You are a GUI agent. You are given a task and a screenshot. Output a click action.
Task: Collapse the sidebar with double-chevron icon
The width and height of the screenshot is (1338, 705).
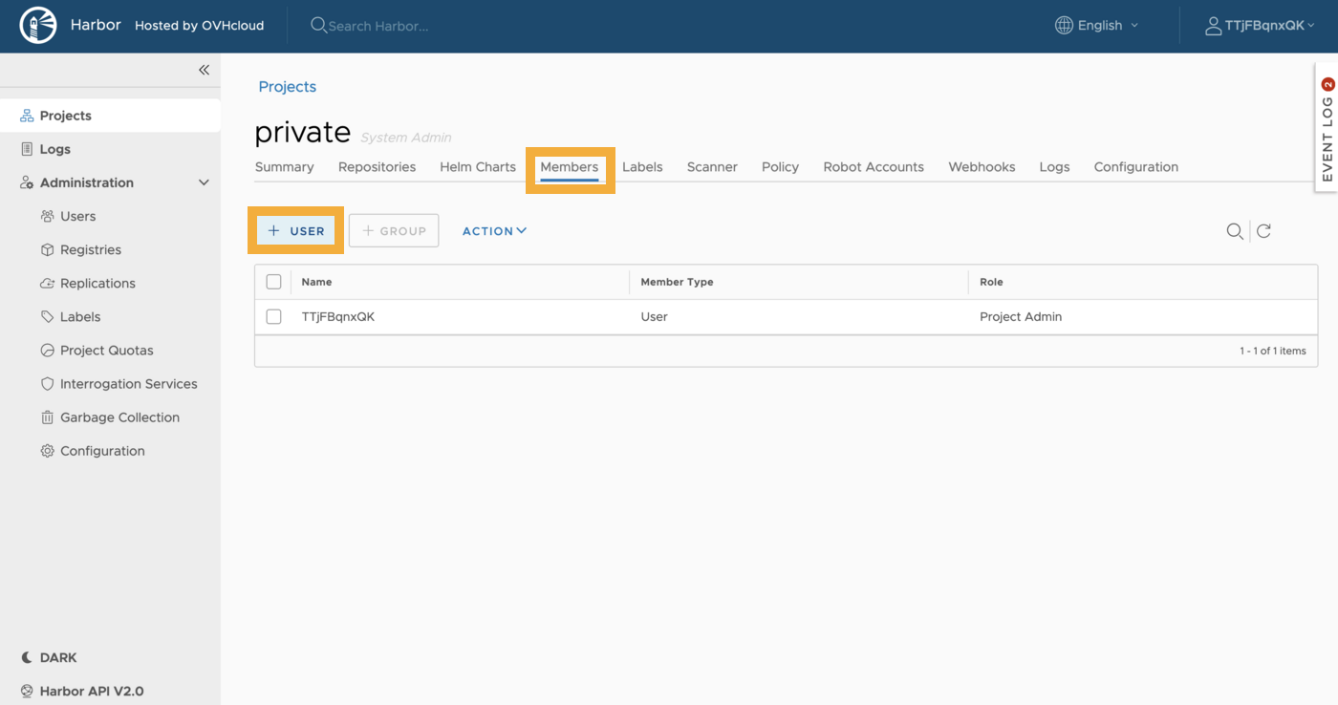(204, 70)
